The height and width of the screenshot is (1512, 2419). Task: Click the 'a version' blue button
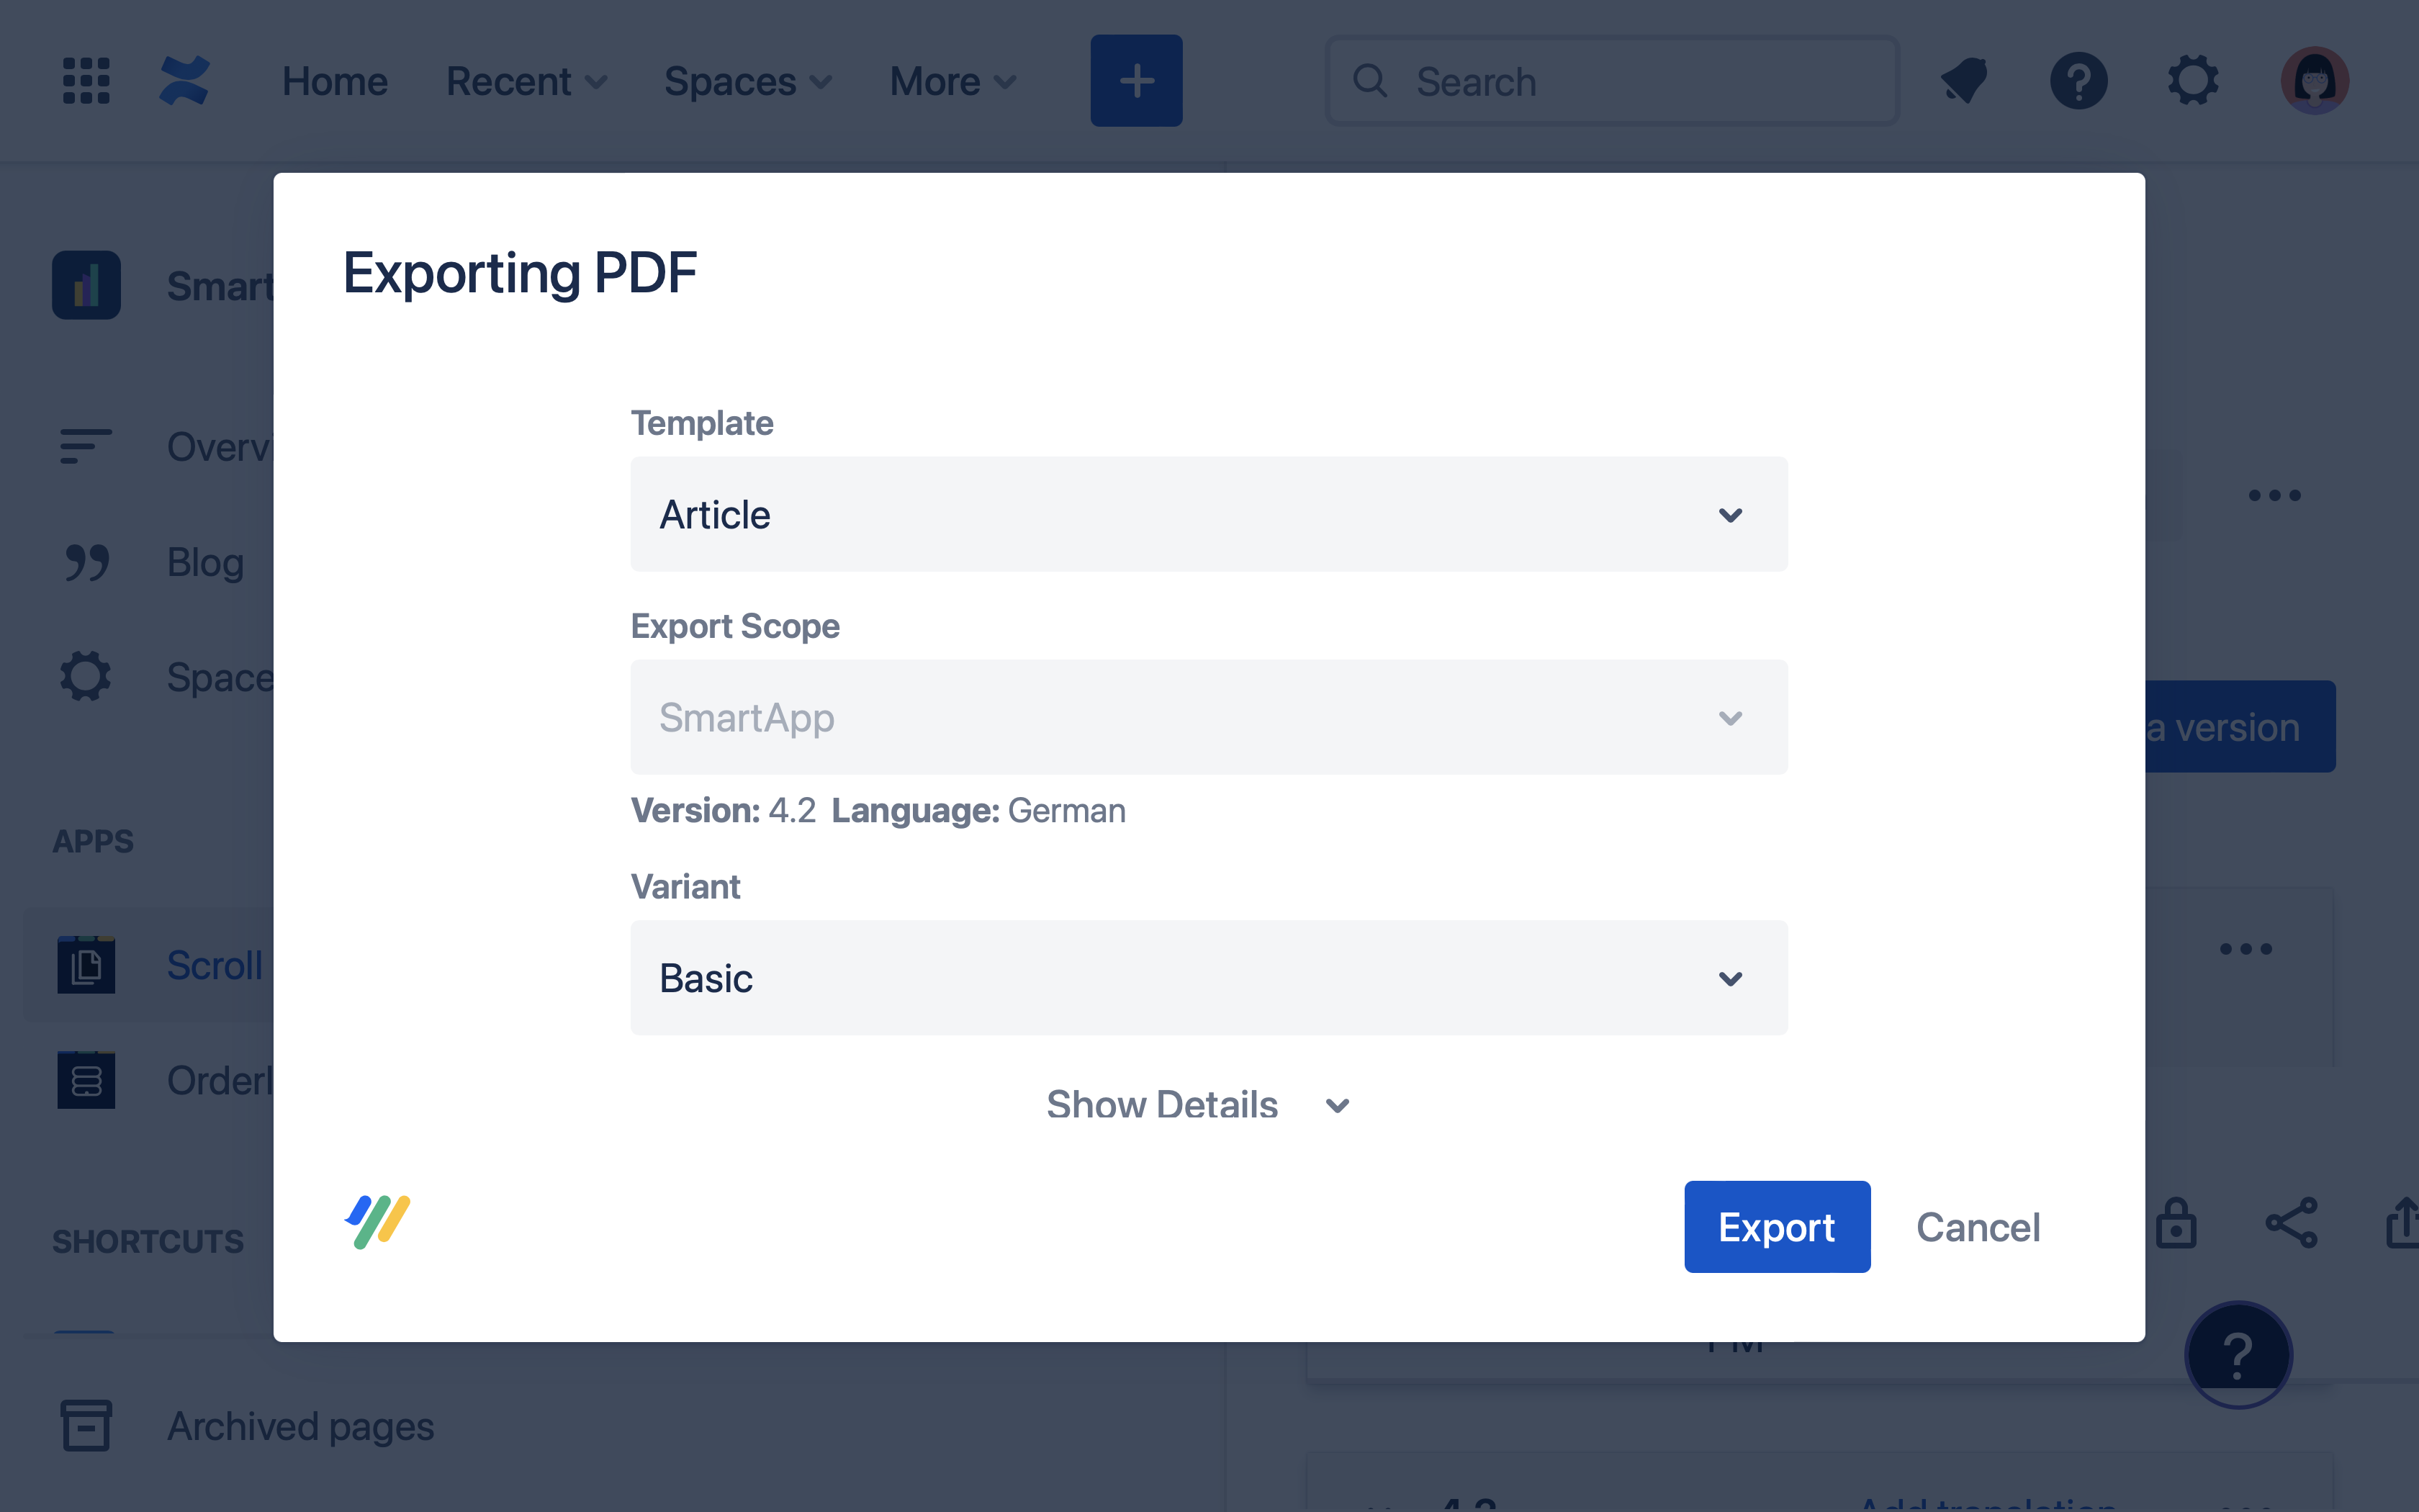[x=2240, y=727]
